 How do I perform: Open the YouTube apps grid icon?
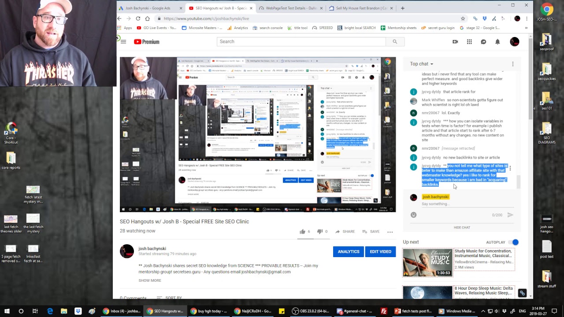[469, 42]
